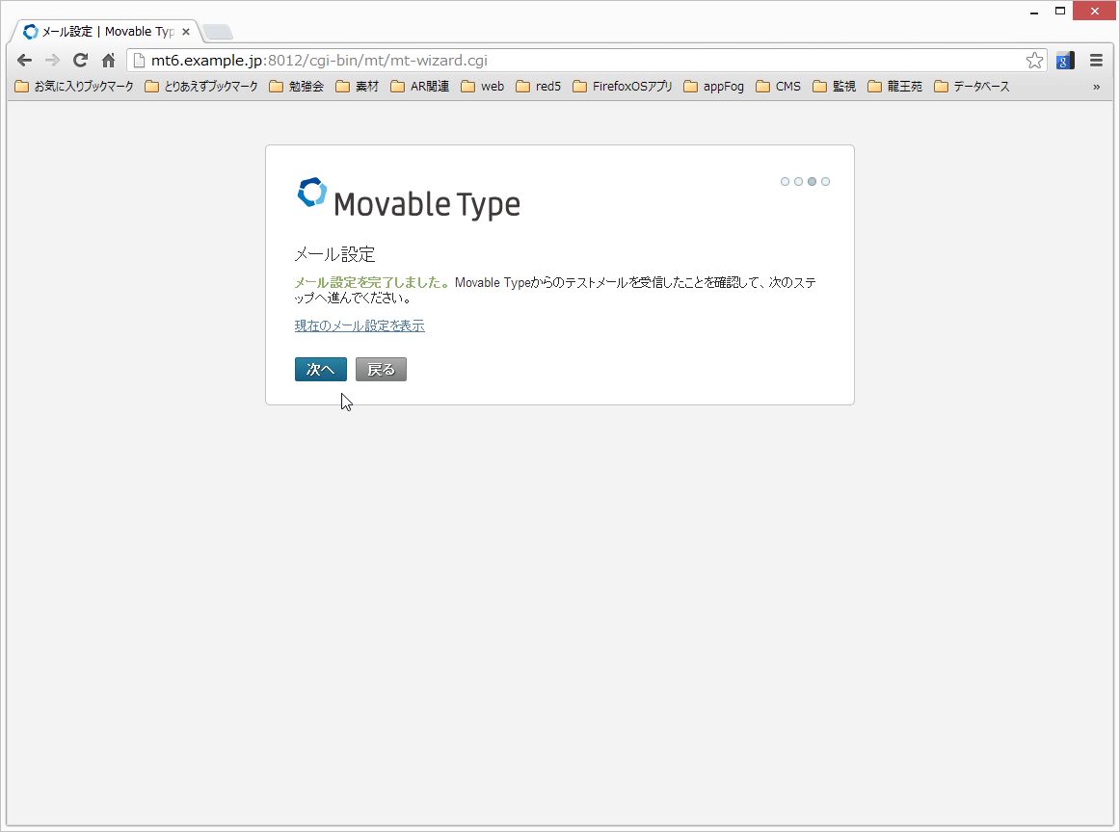Image resolution: width=1120 pixels, height=832 pixels.
Task: Reload the page with the refresh icon
Action: point(81,61)
